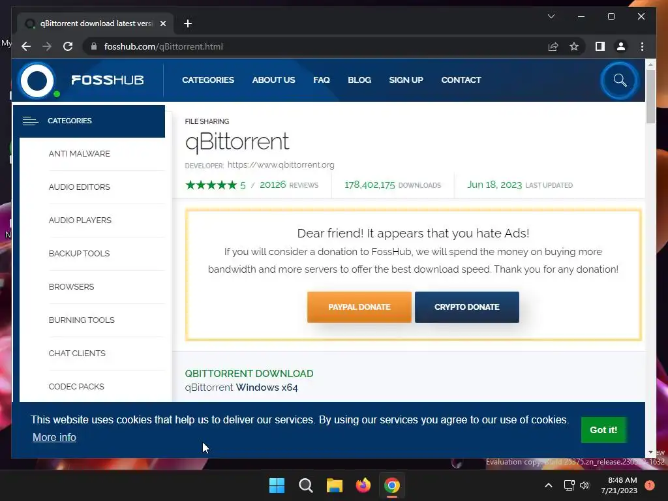
Task: Open the Chrome profile avatar icon
Action: (x=621, y=46)
